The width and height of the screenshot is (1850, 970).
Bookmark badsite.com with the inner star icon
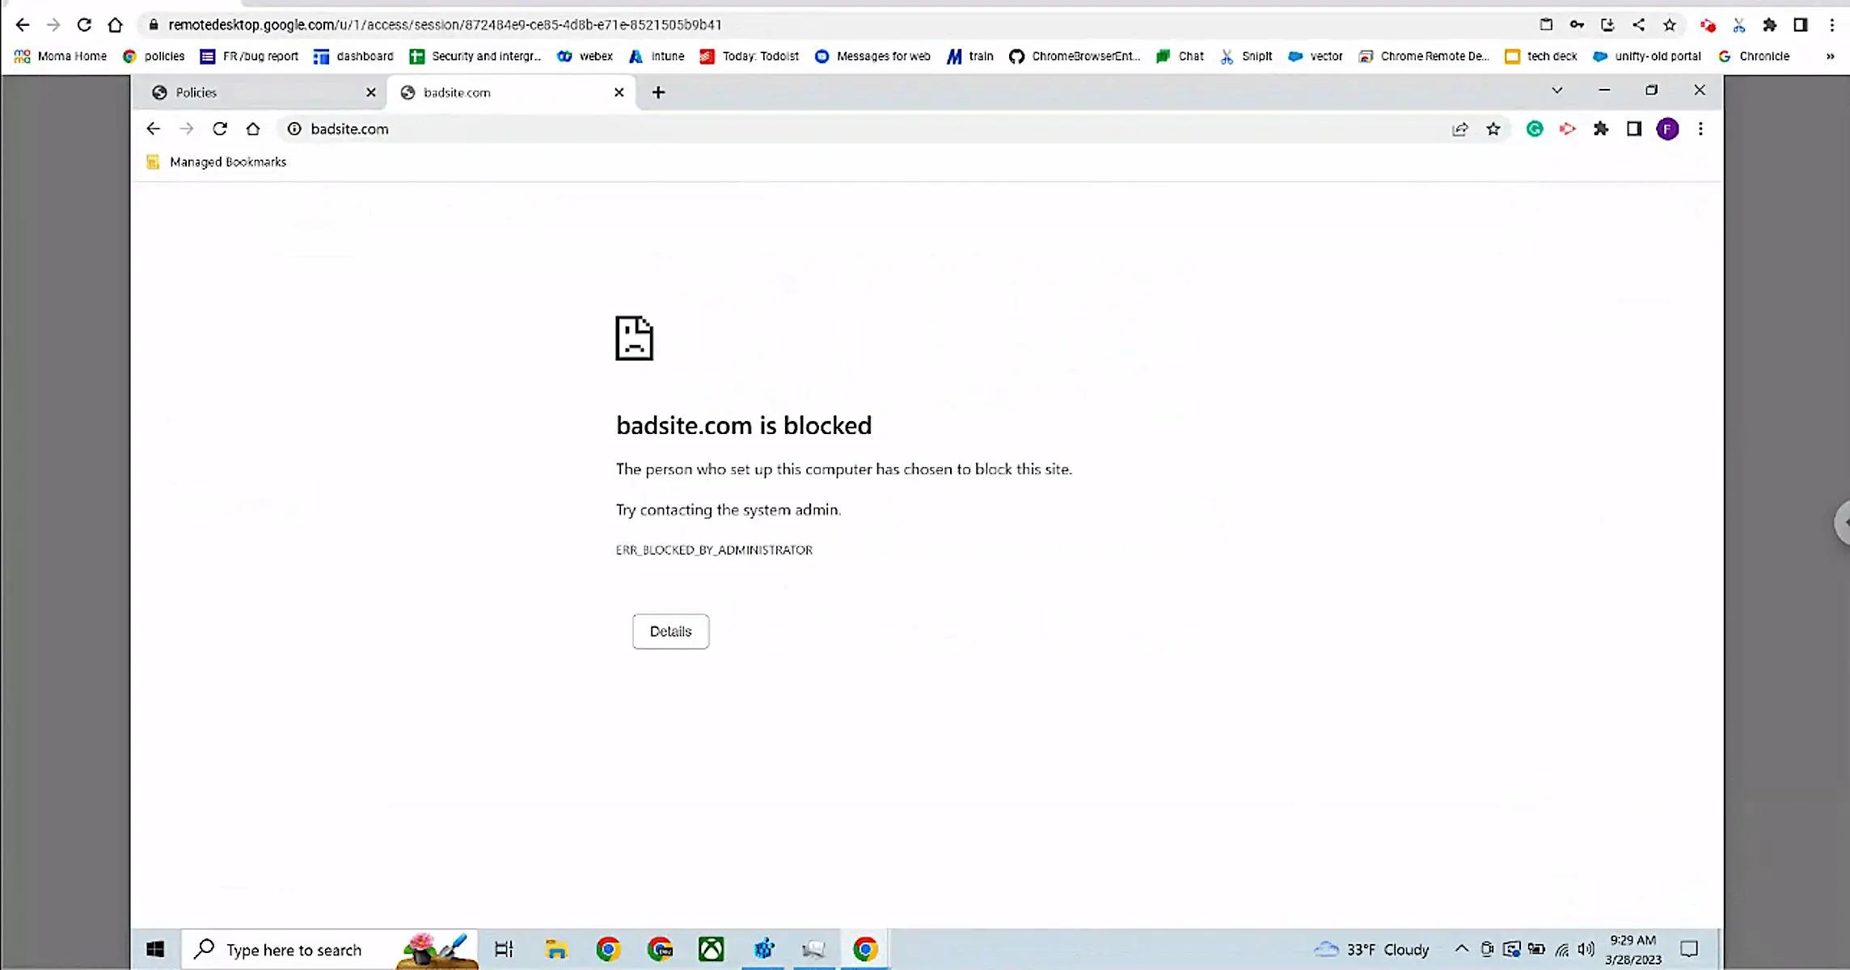tap(1493, 129)
